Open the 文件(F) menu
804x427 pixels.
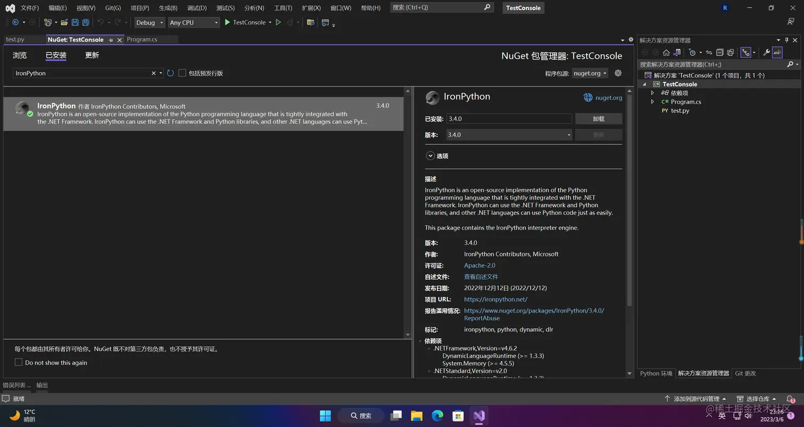(x=30, y=8)
